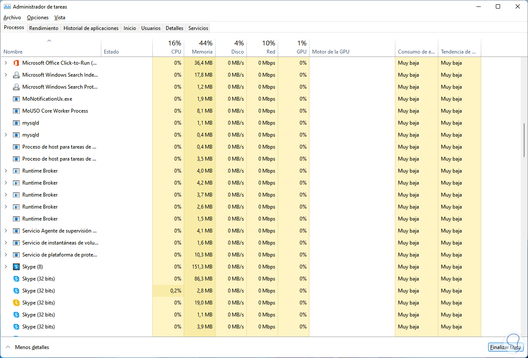The width and height of the screenshot is (528, 358).
Task: Click the yellow Skype (32 bits) icon
Action: pyautogui.click(x=16, y=303)
